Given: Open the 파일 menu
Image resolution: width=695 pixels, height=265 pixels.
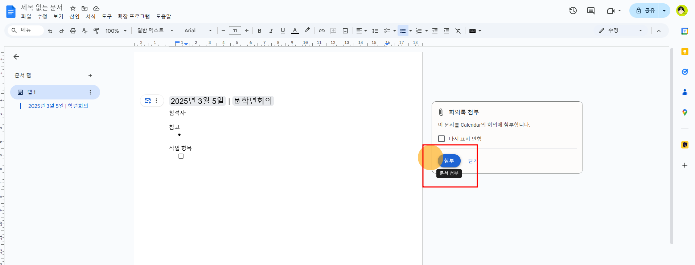Looking at the screenshot, I should 26,17.
